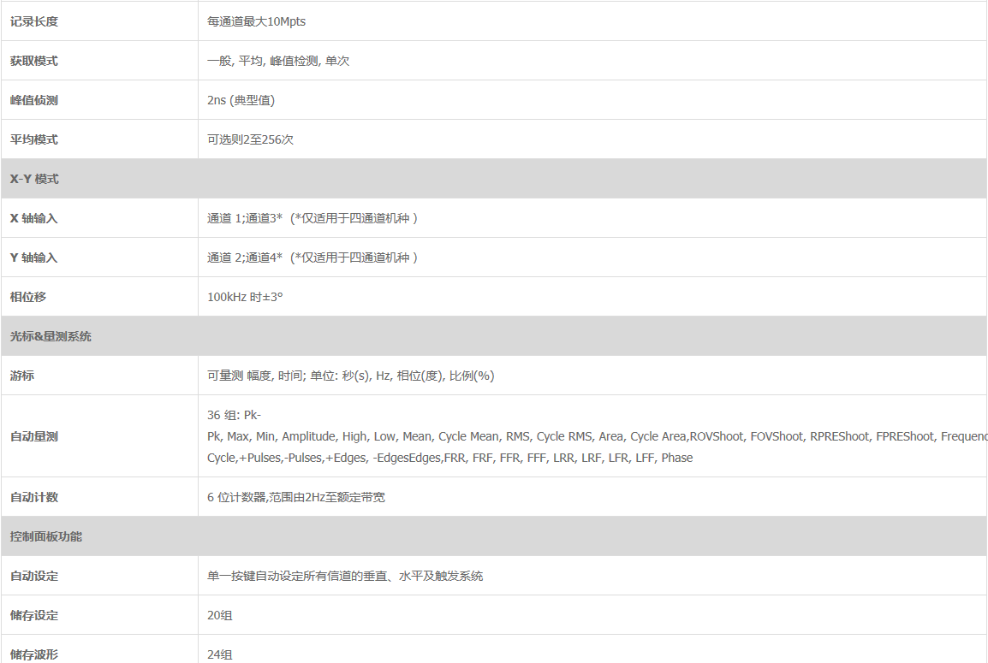Click the 6 位计数器 range description

[x=295, y=497]
